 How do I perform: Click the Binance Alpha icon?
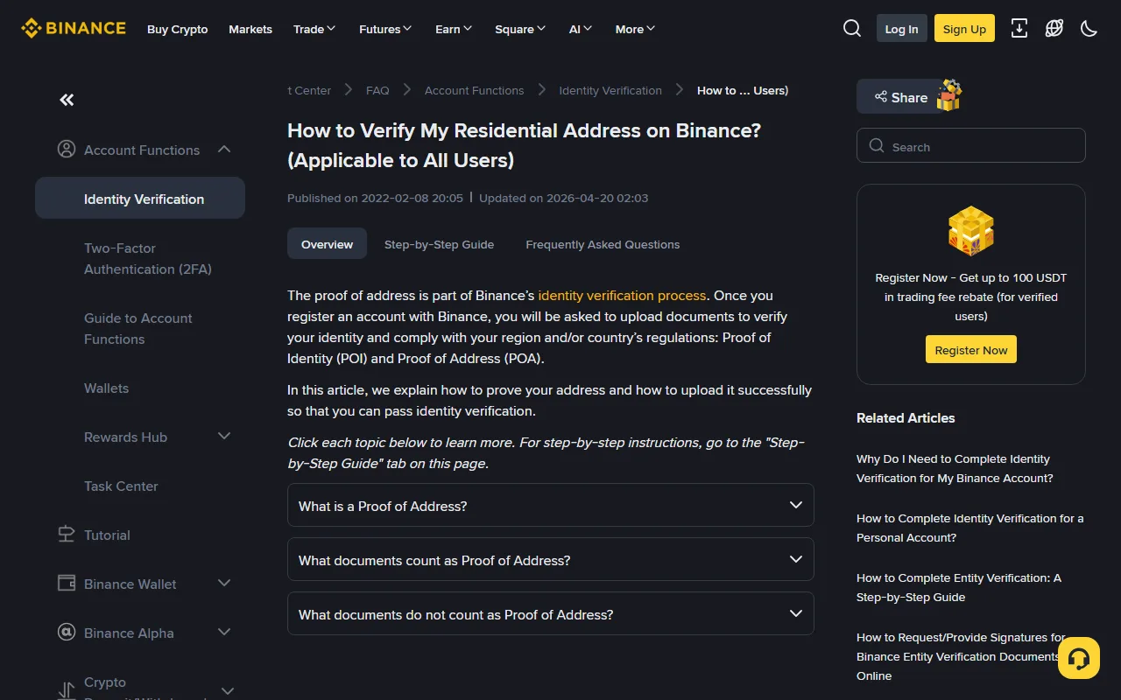coord(66,633)
